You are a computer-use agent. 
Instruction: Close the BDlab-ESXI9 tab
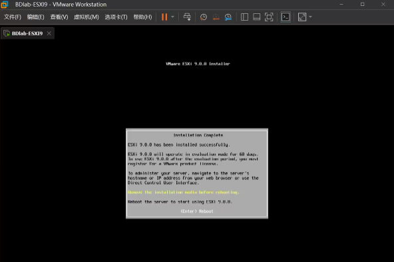49,33
